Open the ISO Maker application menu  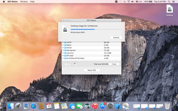pos(13,2)
